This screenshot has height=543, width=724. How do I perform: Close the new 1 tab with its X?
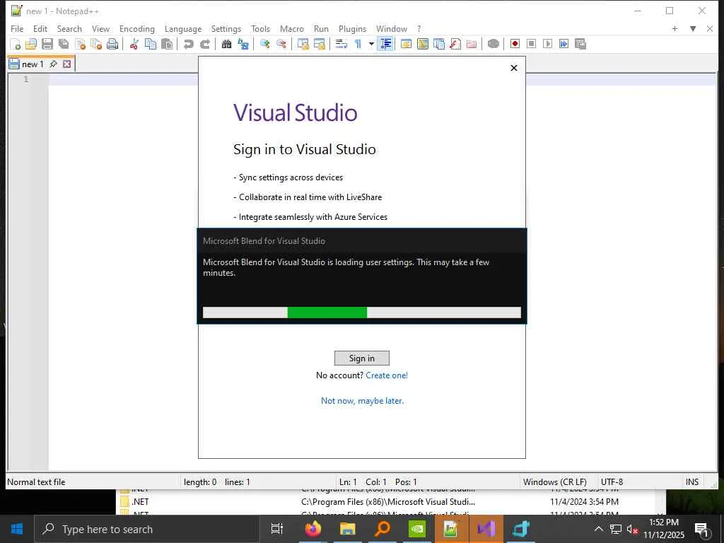click(67, 64)
